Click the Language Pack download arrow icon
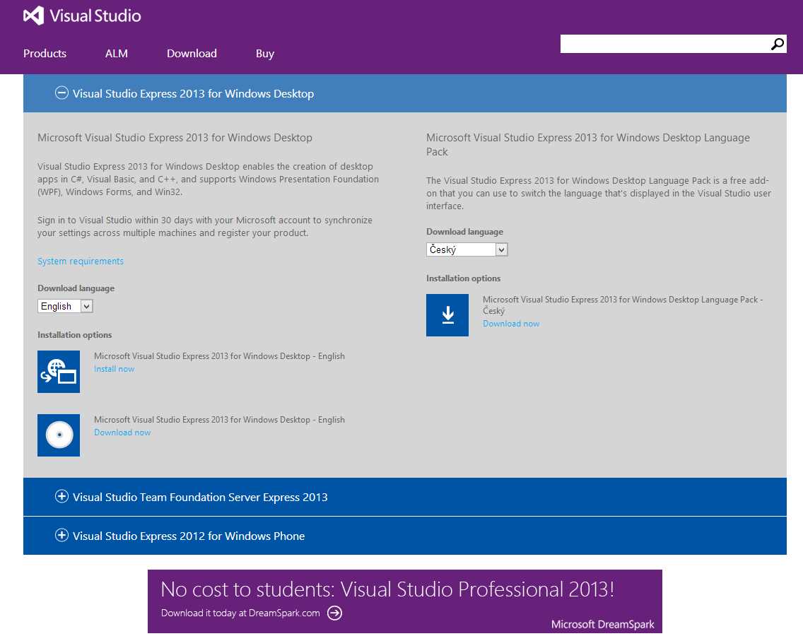This screenshot has width=803, height=641. pyautogui.click(x=447, y=315)
